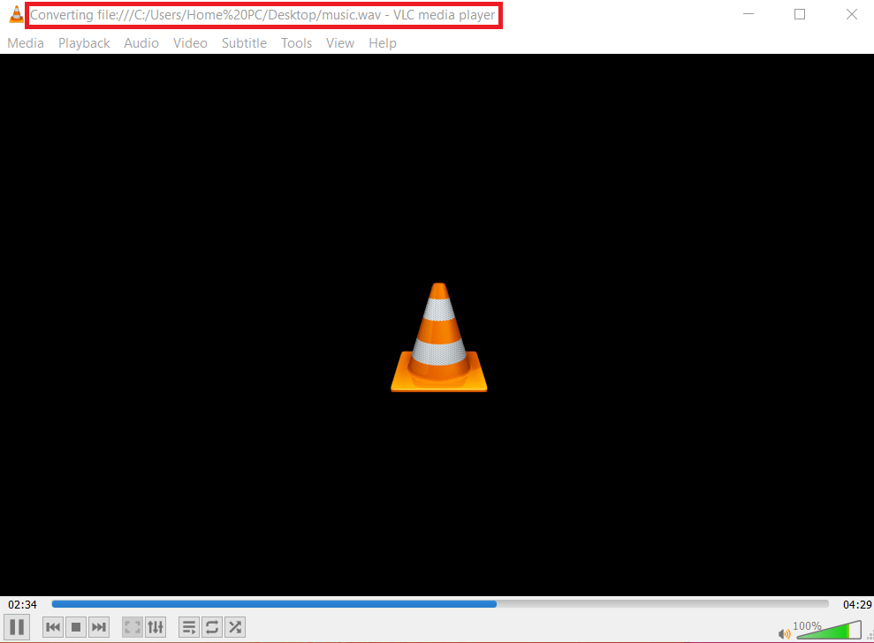Click the VLC cone logo in video area
874x643 pixels.
pyautogui.click(x=439, y=337)
